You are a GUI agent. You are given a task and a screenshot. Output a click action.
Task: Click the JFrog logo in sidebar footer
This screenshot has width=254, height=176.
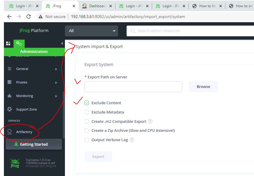(15, 163)
